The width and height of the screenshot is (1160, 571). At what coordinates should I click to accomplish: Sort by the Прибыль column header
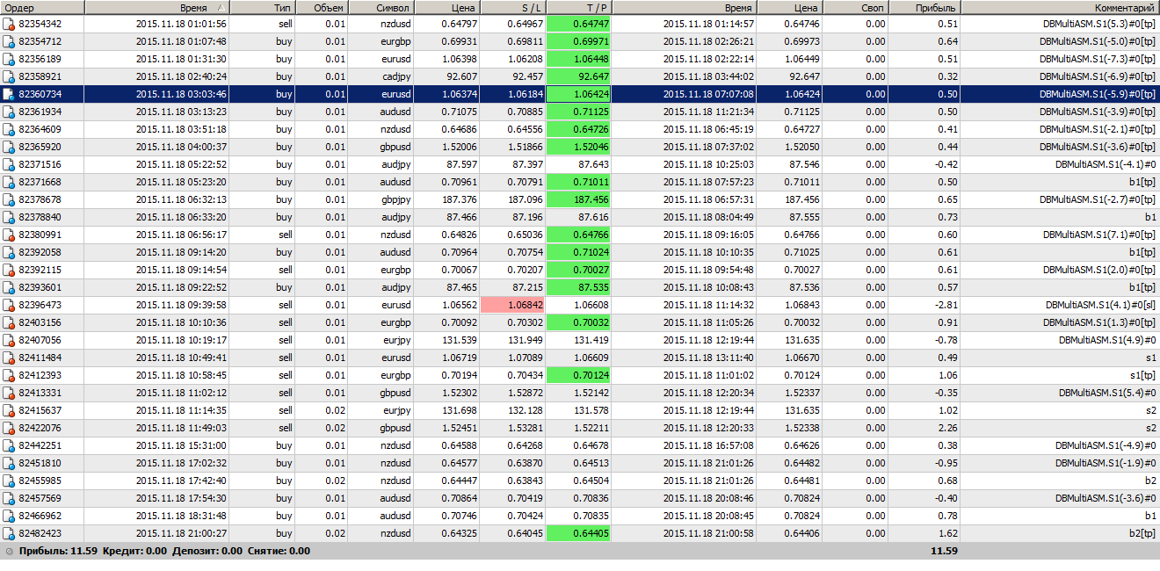tap(924, 7)
